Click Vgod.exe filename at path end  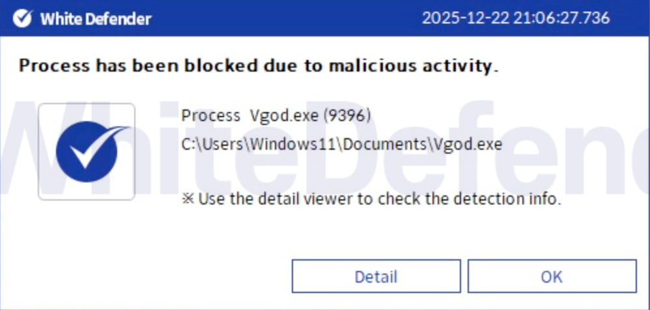click(466, 145)
